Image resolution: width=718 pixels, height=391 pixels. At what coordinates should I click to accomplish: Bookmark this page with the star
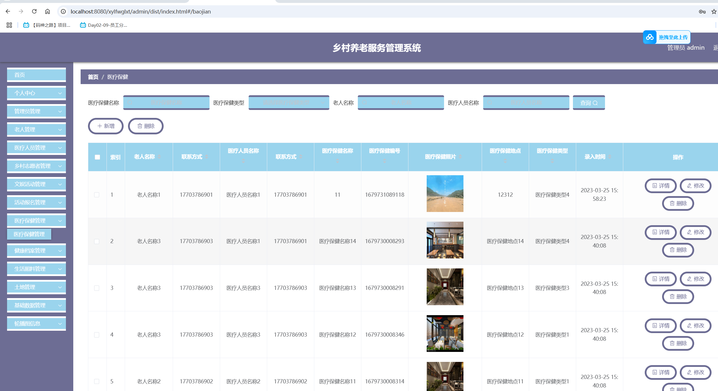(x=714, y=11)
